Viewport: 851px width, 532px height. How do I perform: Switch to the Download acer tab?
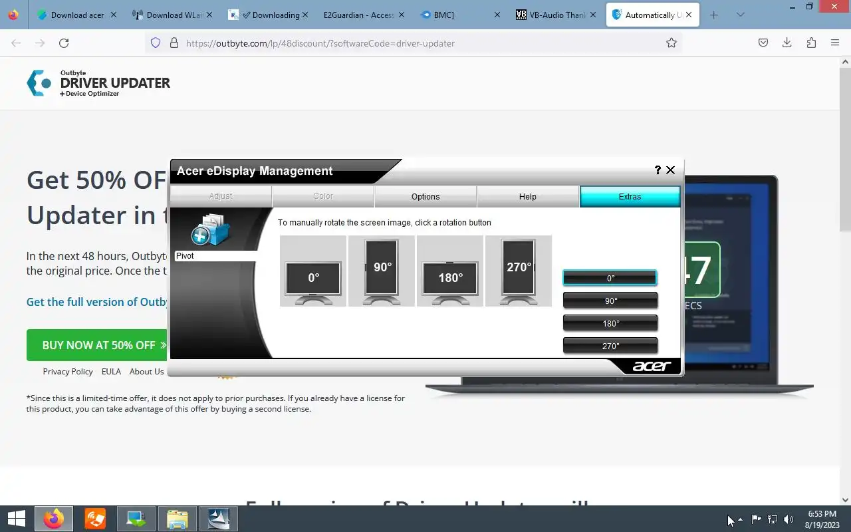click(78, 15)
